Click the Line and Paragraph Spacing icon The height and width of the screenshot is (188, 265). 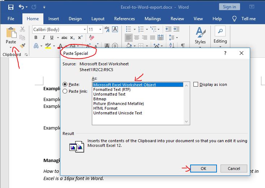(x=172, y=38)
